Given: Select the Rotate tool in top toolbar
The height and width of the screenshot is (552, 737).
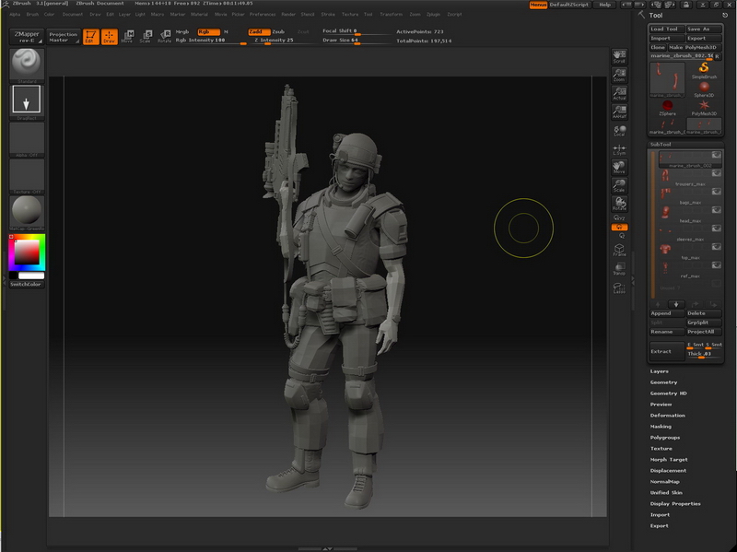Looking at the screenshot, I should coord(164,37).
